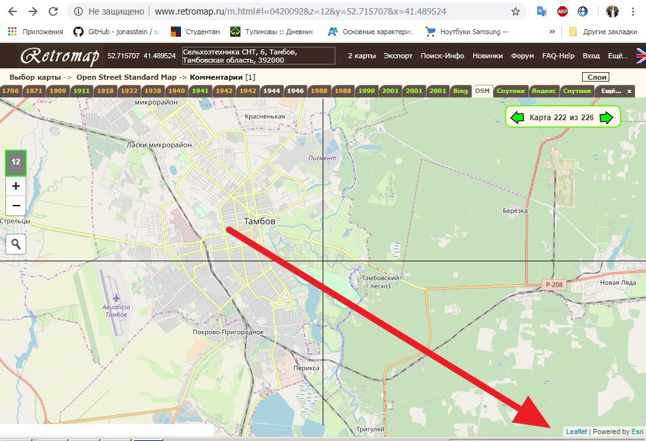Viewport: 646px width, 441px height.
Task: Select the 1938 map tab
Action: [x=153, y=91]
